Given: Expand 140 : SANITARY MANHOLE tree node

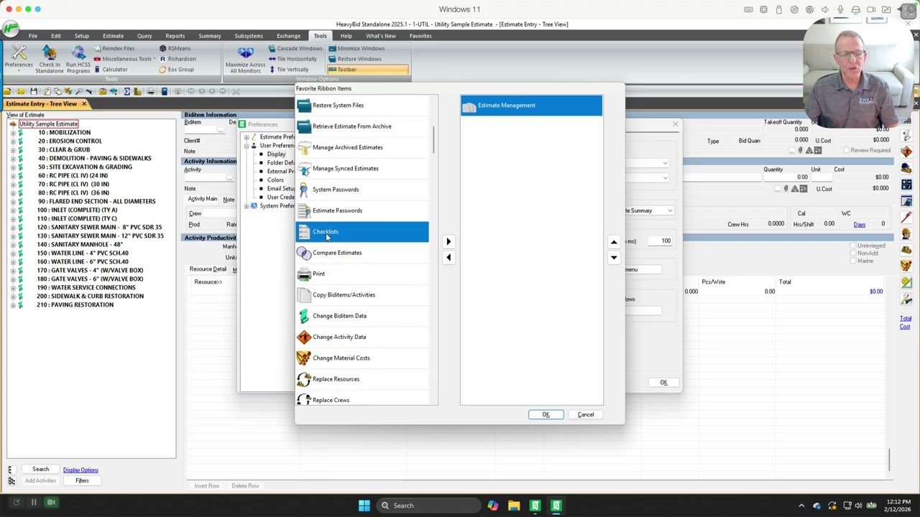Looking at the screenshot, I should 13,245.
